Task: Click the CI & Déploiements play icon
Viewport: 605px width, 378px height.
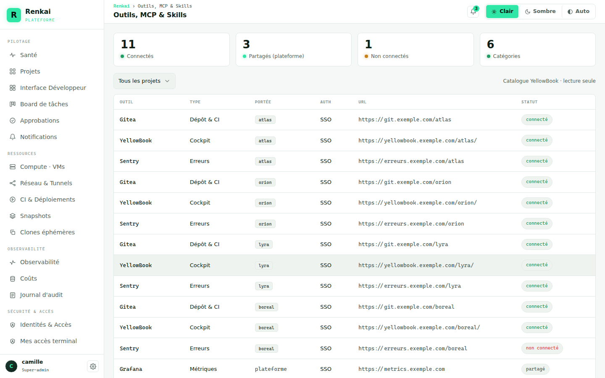Action: (x=13, y=199)
